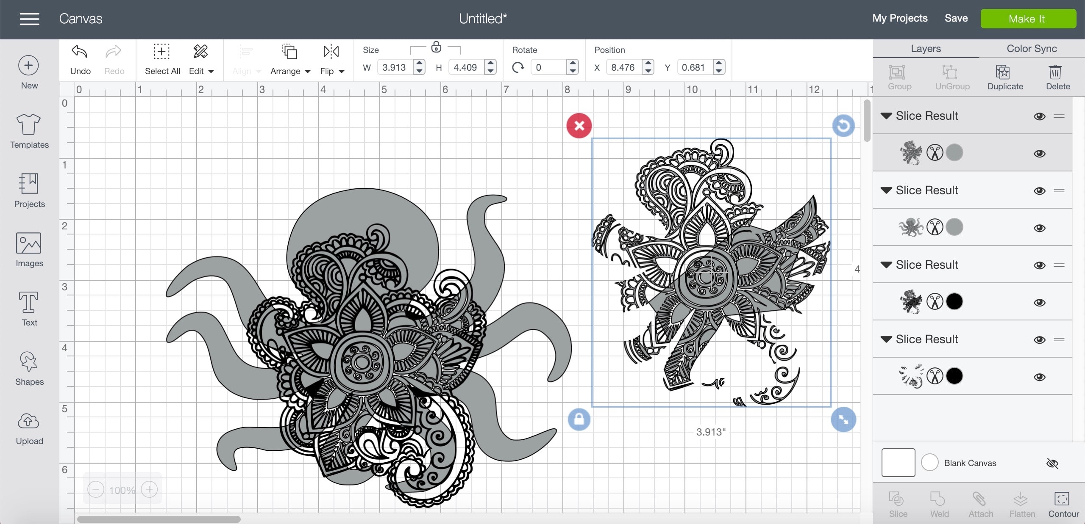The width and height of the screenshot is (1085, 524).
Task: Click the Untitled* project name
Action: 483,19
